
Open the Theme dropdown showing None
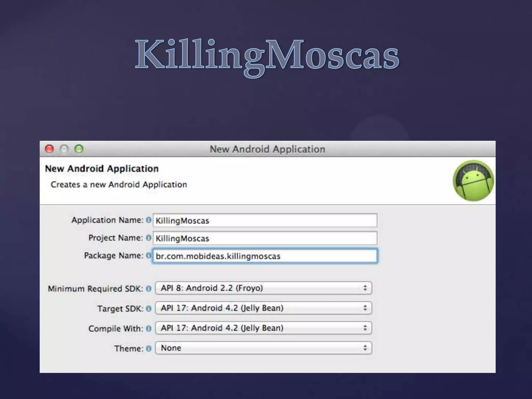coord(263,348)
